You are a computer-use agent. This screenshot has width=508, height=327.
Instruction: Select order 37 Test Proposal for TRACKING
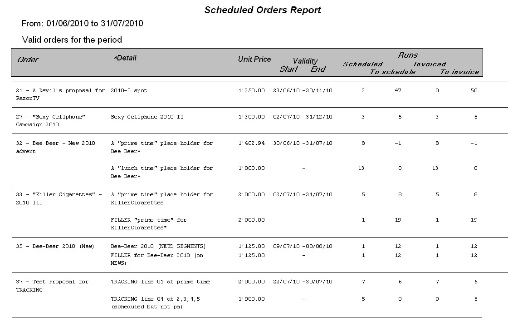52,285
